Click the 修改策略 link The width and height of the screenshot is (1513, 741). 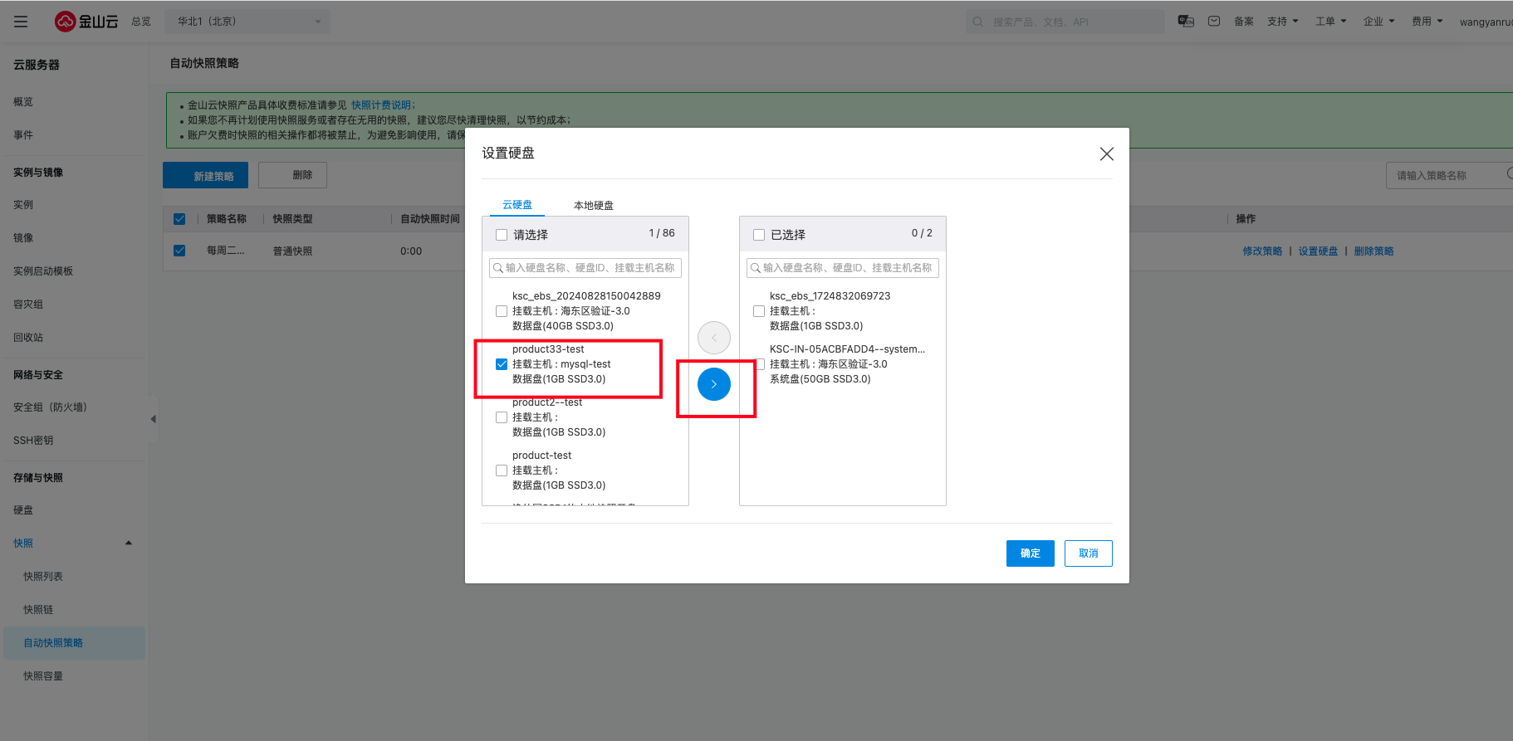[1262, 251]
